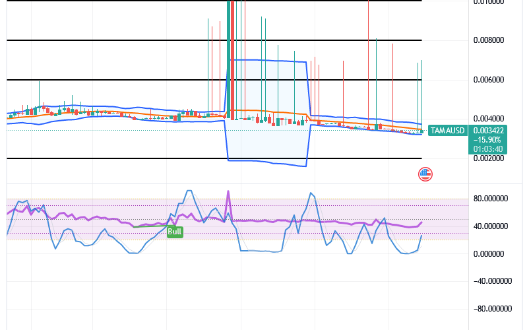
Task: Click the 40.000000 oscillator axis label
Action: 491,226
